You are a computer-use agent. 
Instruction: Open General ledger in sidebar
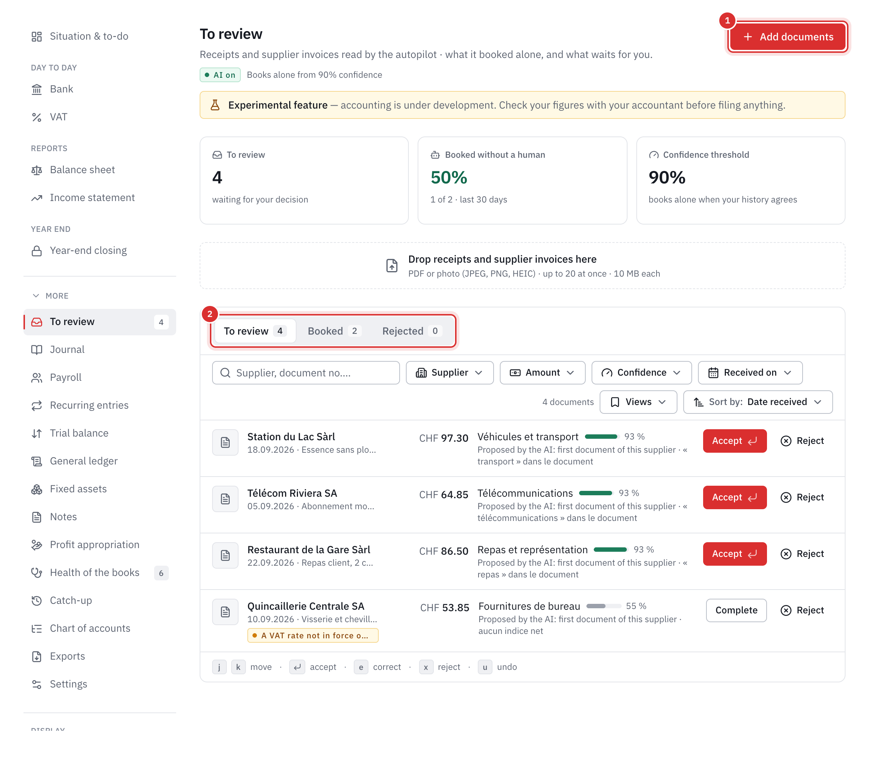click(99, 461)
